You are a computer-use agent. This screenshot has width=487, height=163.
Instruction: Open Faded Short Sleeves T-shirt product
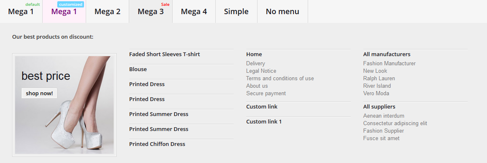point(165,54)
